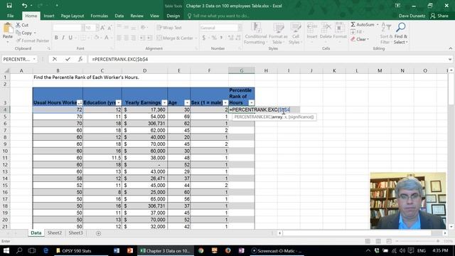Viewport: 455px width, 256px height.
Task: Open the Sex column filter dropdown
Action: [x=225, y=102]
